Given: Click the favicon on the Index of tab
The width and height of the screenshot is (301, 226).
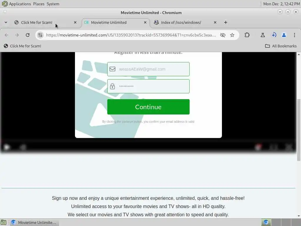Looking at the screenshot, I should [x=156, y=22].
